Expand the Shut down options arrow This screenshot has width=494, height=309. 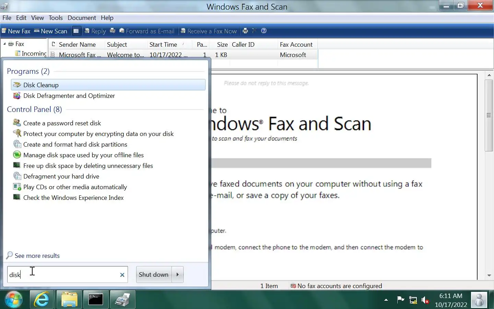[x=178, y=274]
